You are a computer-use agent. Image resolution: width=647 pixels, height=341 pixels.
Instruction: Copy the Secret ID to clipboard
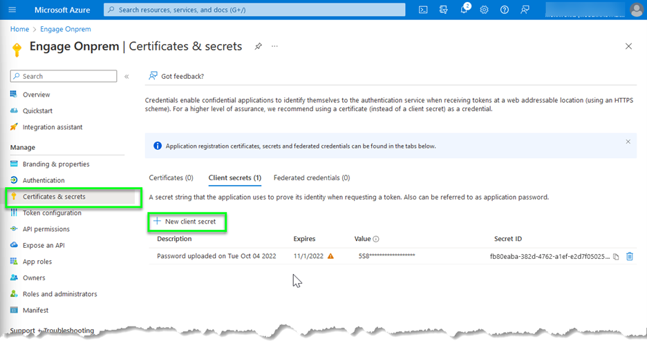tap(616, 257)
